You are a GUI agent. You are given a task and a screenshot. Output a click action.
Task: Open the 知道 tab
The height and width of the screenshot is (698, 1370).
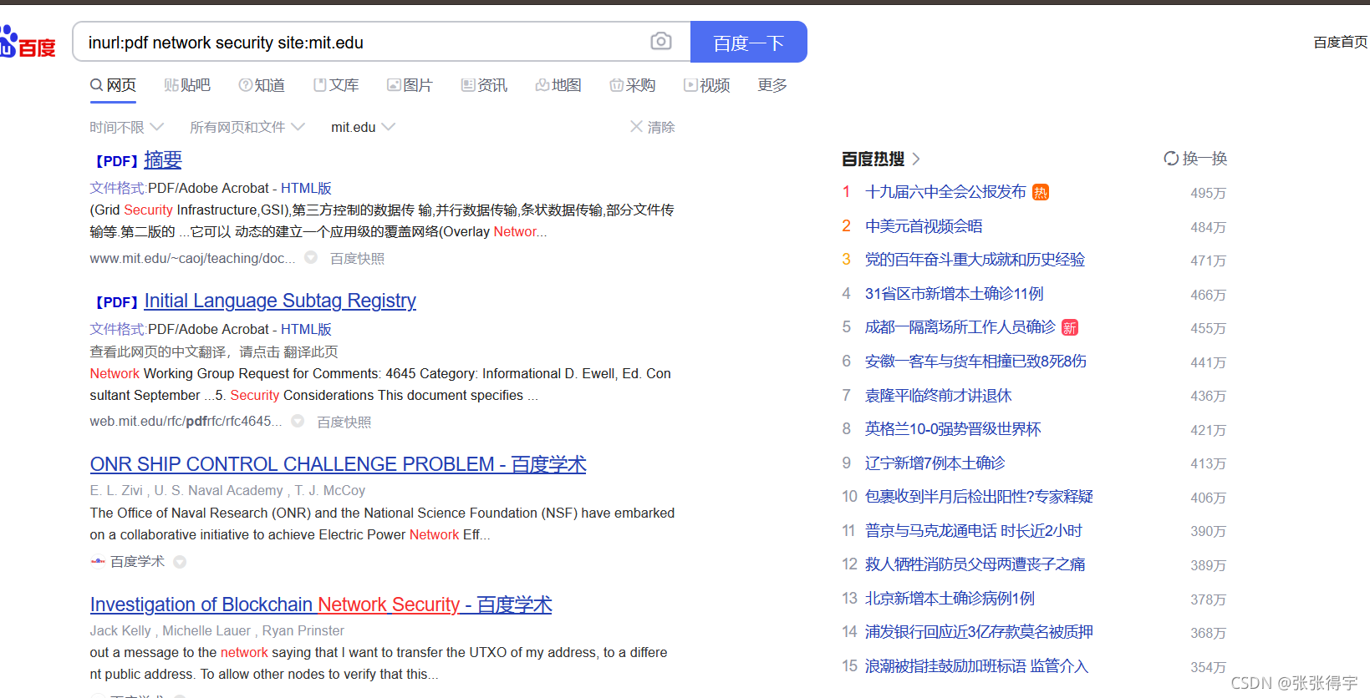262,85
